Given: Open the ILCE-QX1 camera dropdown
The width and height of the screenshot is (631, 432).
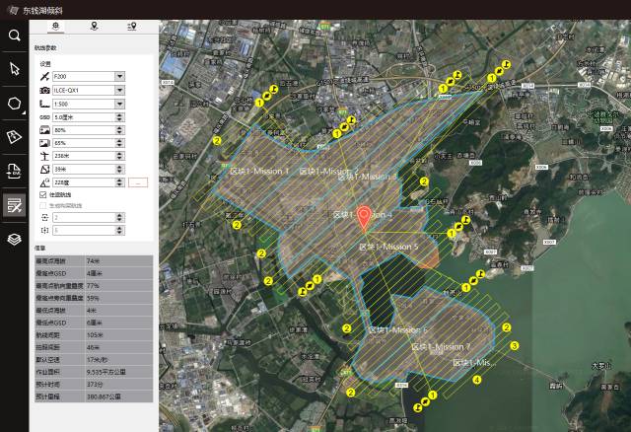Looking at the screenshot, I should pyautogui.click(x=119, y=89).
